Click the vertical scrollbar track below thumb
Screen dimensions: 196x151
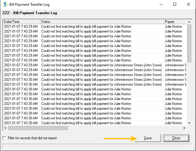point(189,91)
